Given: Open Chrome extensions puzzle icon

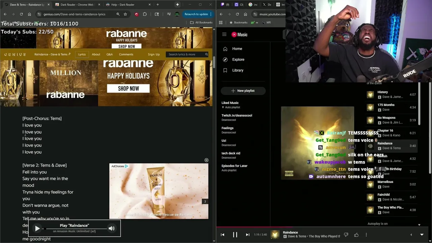Looking at the screenshot, I should coord(145,14).
